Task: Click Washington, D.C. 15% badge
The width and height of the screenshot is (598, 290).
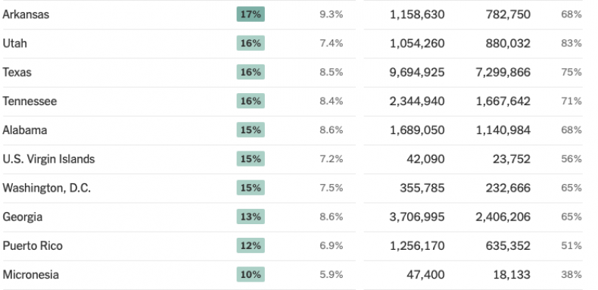Action: coord(251,188)
